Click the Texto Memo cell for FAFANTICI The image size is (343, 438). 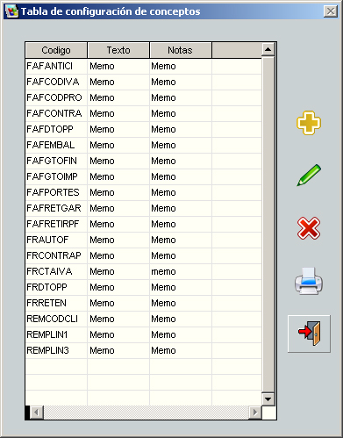118,66
